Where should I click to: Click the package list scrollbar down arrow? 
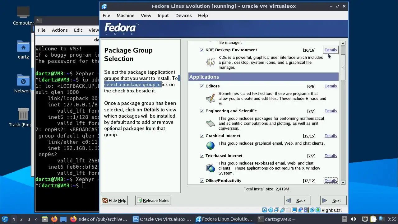click(343, 182)
